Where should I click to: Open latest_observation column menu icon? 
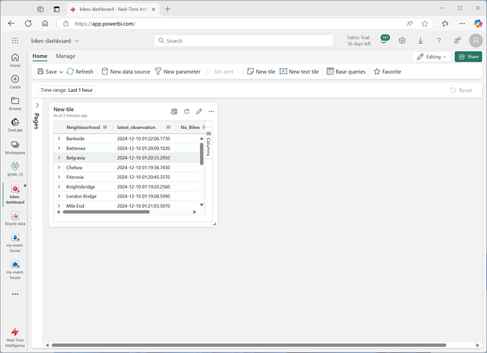click(x=169, y=127)
